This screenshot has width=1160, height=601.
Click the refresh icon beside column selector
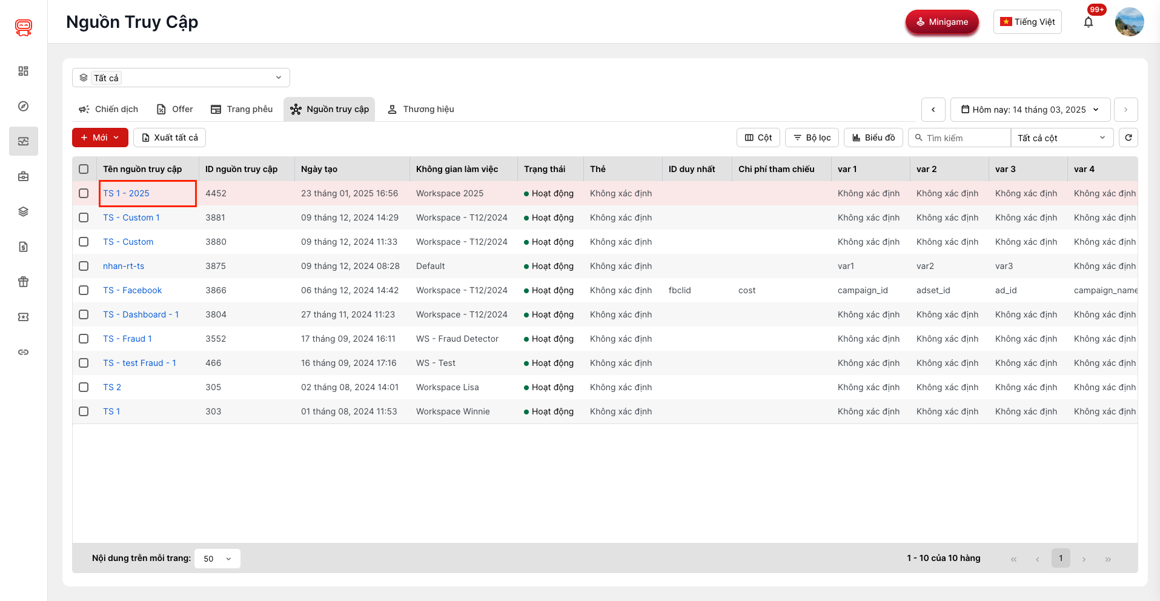click(x=1128, y=138)
